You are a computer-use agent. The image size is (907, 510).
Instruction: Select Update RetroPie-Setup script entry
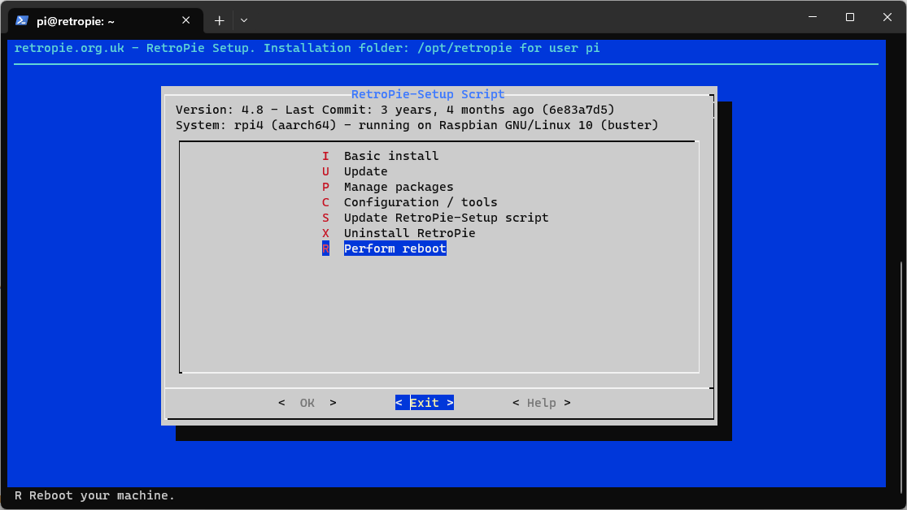(x=446, y=218)
